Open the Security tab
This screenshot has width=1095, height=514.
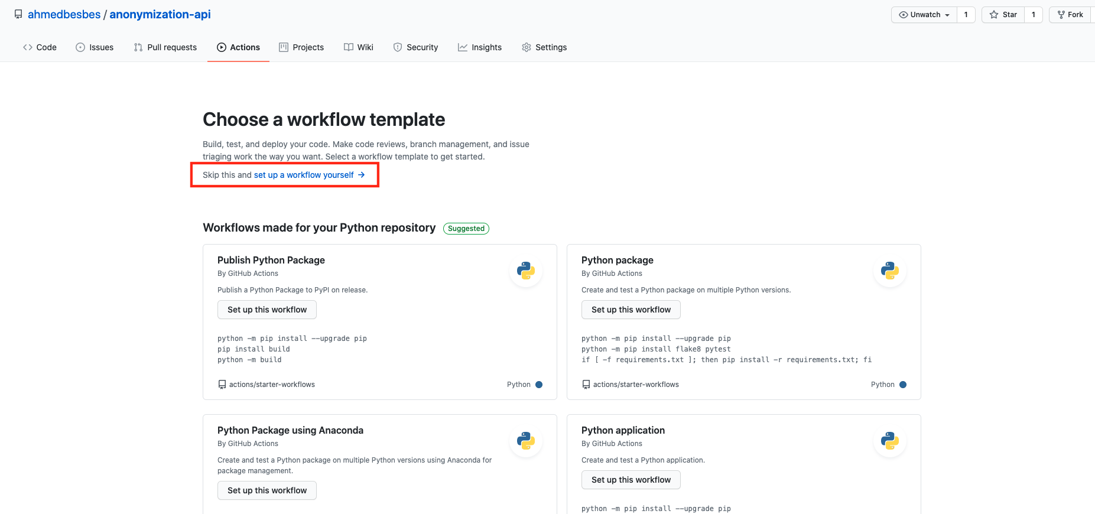coord(415,47)
